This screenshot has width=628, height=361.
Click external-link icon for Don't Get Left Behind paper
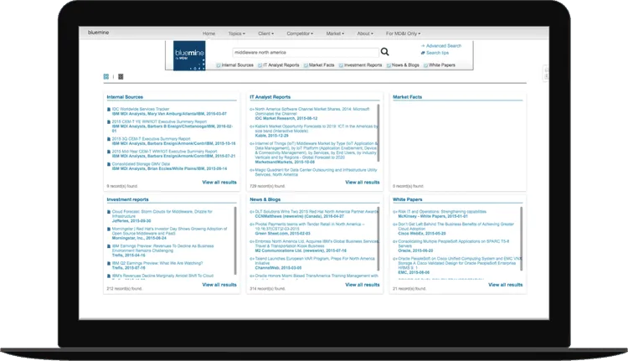click(395, 224)
